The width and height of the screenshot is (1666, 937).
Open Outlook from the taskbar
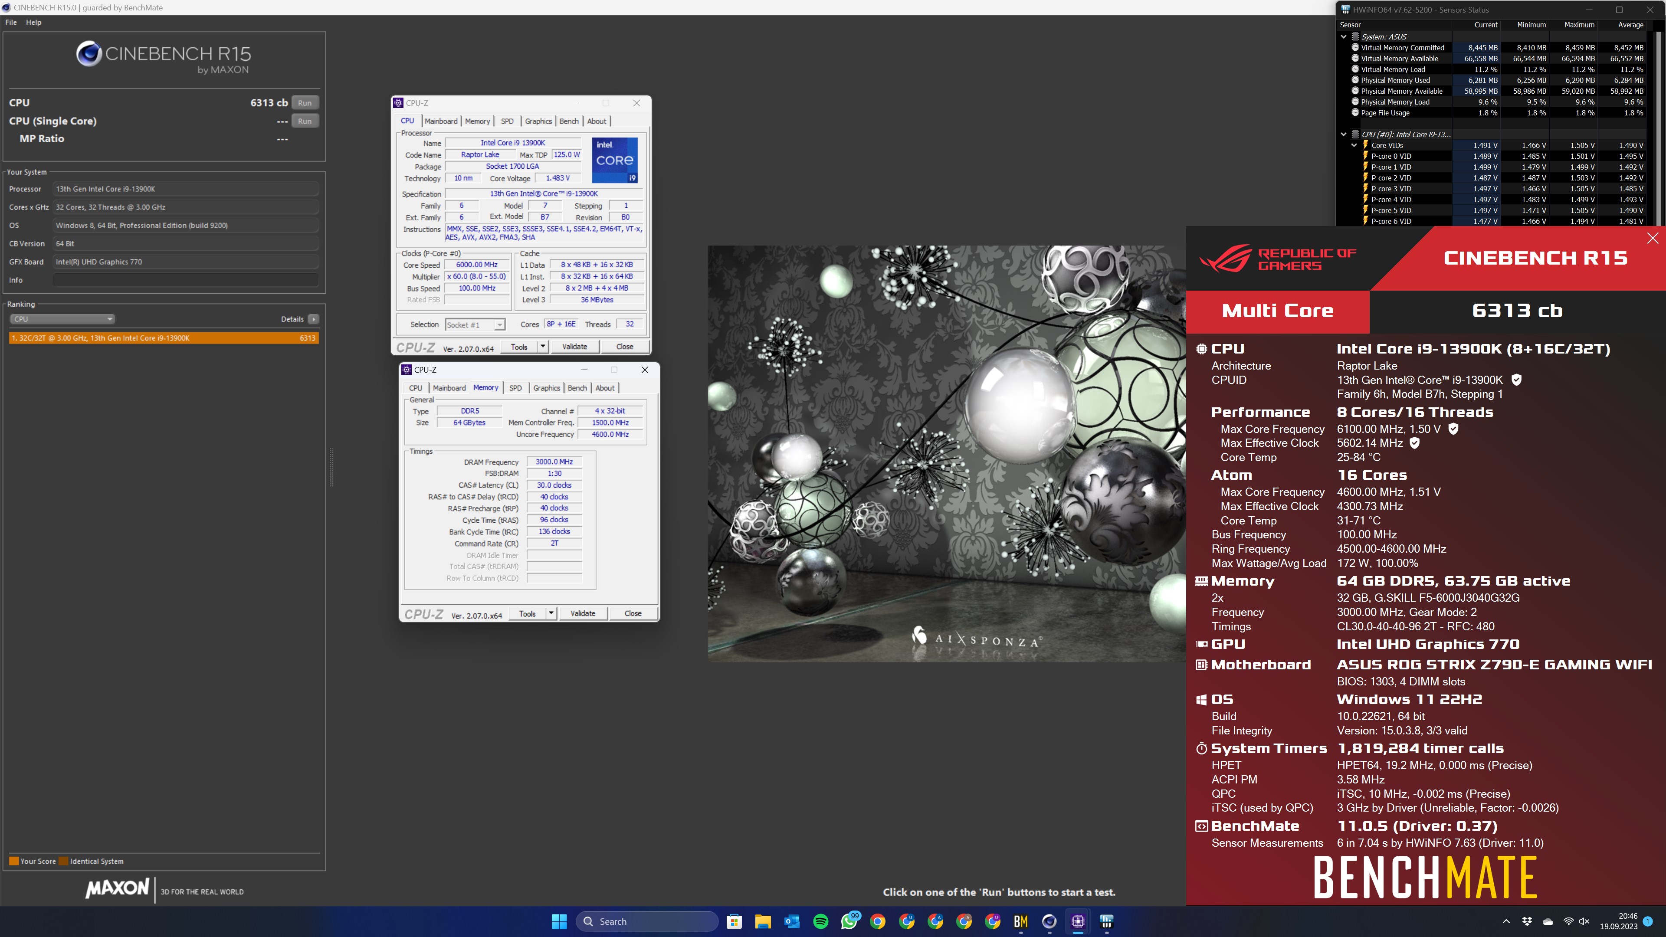(792, 921)
